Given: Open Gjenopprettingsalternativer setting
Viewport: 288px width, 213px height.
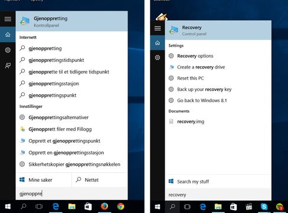Looking at the screenshot, I should tap(71, 117).
